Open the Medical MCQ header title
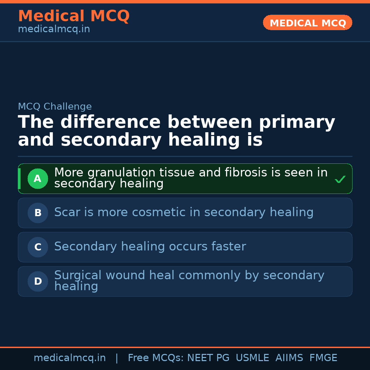 pos(74,16)
